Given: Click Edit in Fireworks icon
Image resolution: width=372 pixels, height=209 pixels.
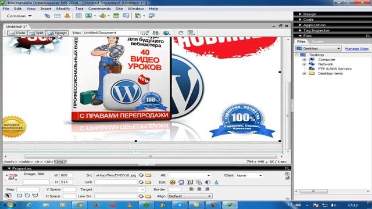Looking at the screenshot, I should [x=173, y=182].
